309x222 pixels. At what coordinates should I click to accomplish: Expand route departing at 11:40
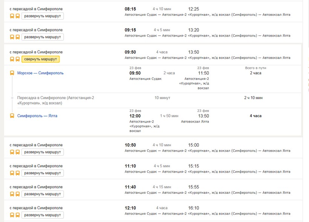pyautogui.click(x=43, y=194)
